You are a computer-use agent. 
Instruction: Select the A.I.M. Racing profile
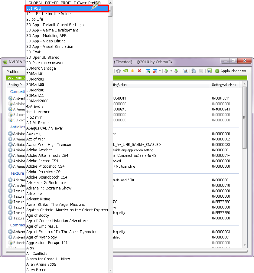[67, 123]
